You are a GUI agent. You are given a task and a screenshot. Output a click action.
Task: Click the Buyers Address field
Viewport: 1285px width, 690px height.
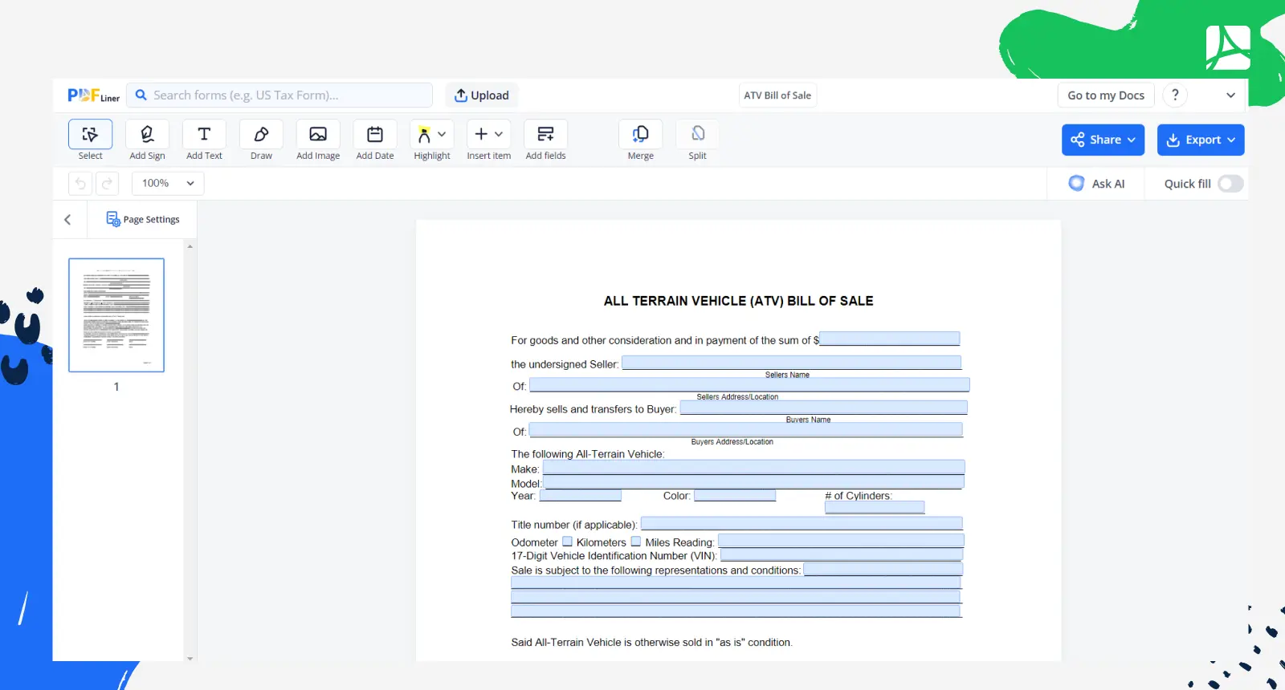point(745,430)
